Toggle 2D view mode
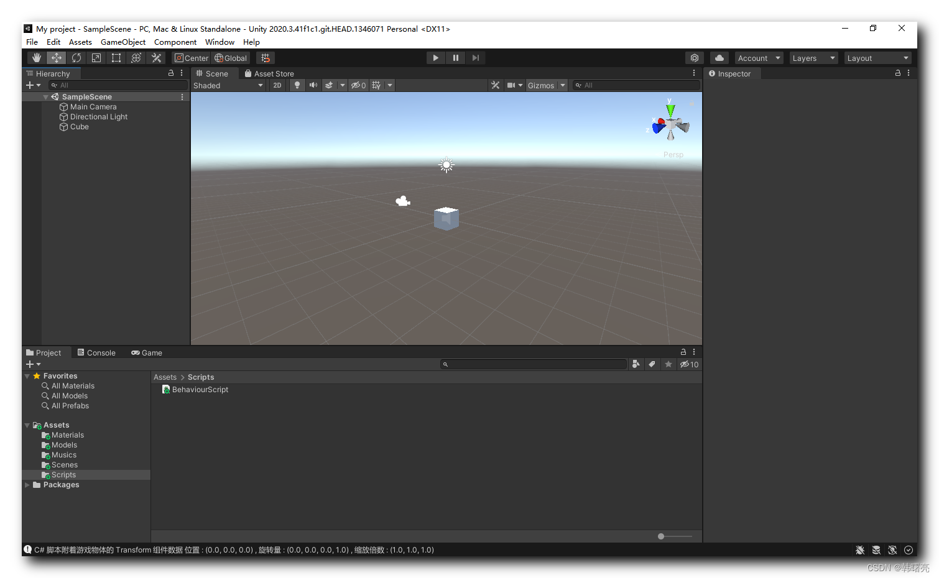The image size is (939, 578). coord(277,85)
